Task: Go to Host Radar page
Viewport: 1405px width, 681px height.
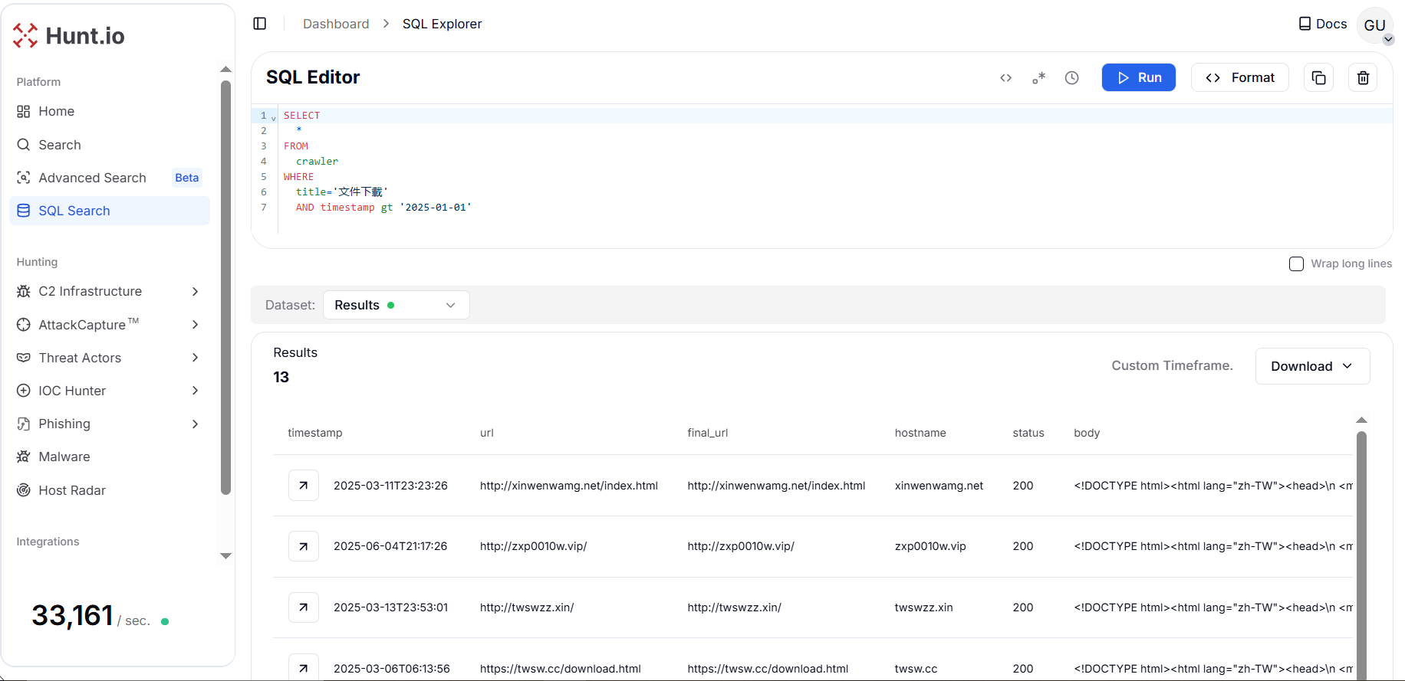Action: tap(72, 490)
